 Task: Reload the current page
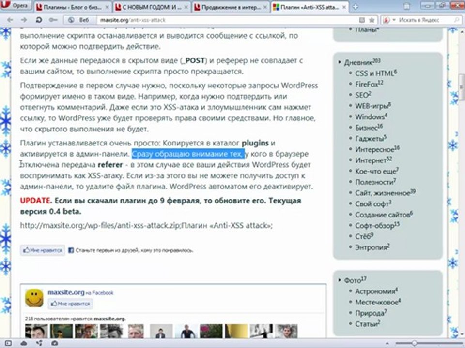(x=39, y=20)
